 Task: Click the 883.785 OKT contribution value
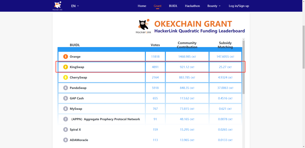pos(187,77)
